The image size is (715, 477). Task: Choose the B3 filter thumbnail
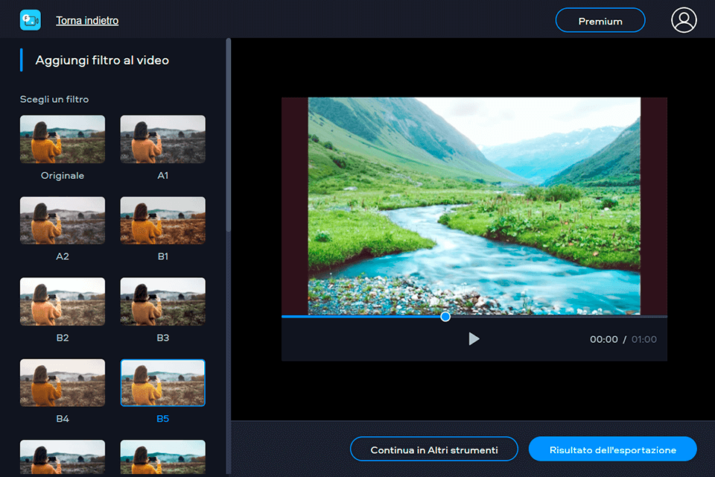tap(162, 301)
